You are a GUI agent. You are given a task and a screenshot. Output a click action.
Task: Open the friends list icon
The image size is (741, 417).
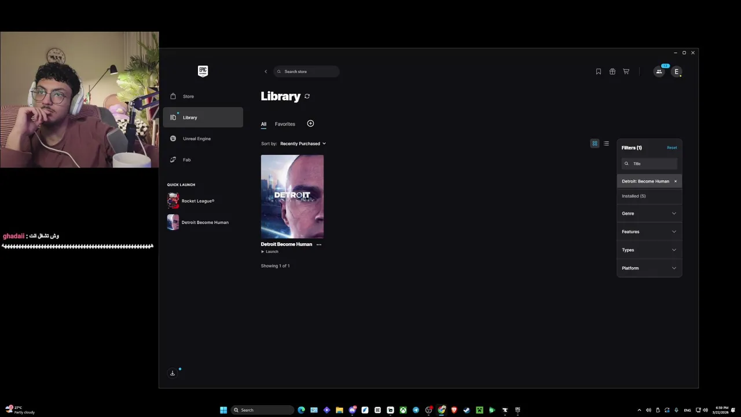tap(659, 72)
